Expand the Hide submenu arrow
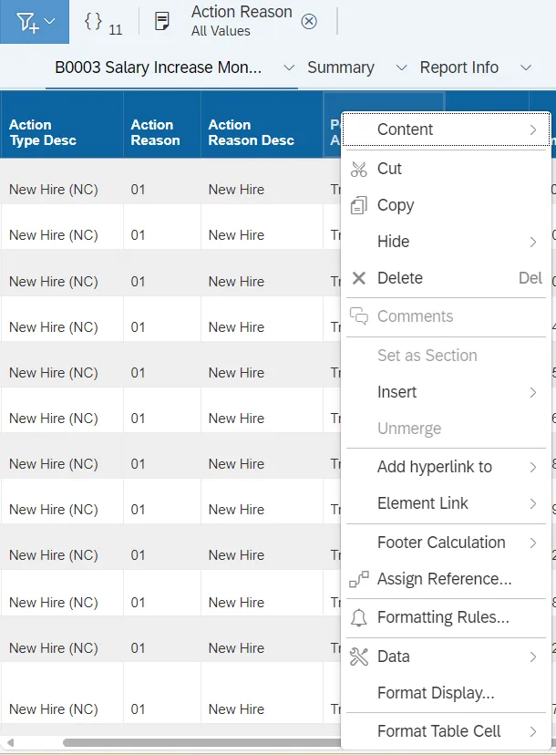The height and width of the screenshot is (755, 556). [533, 242]
